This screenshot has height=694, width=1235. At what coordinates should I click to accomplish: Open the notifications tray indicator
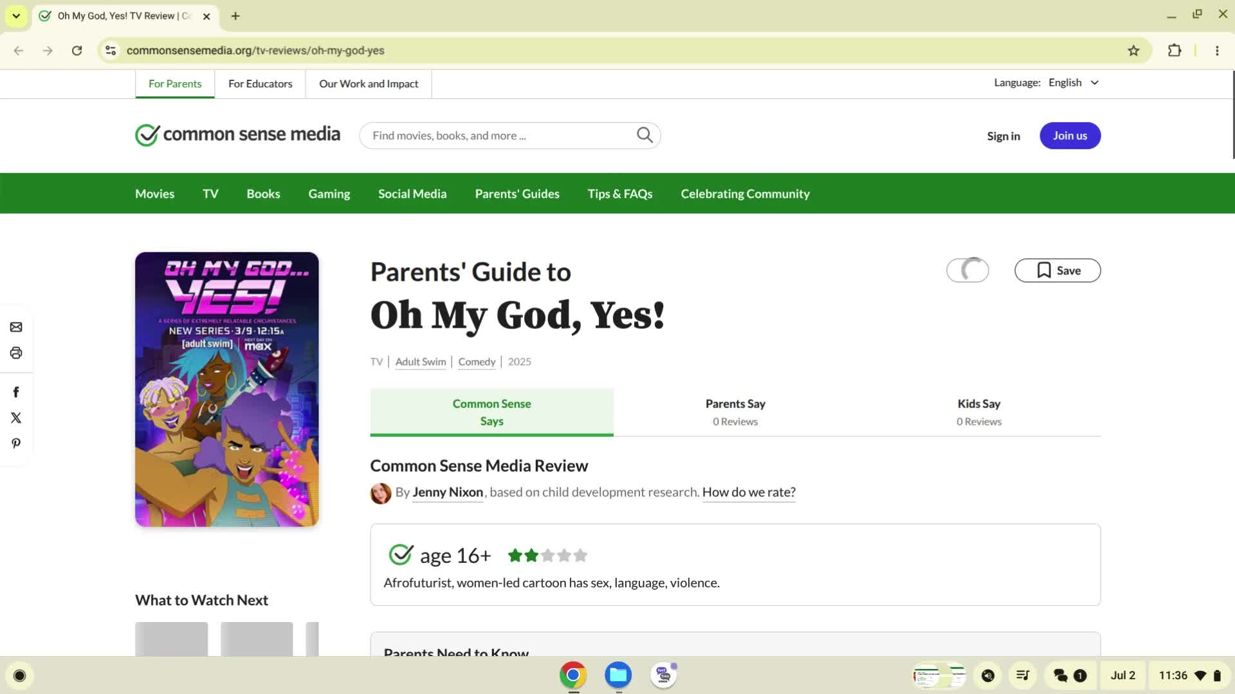point(1070,675)
